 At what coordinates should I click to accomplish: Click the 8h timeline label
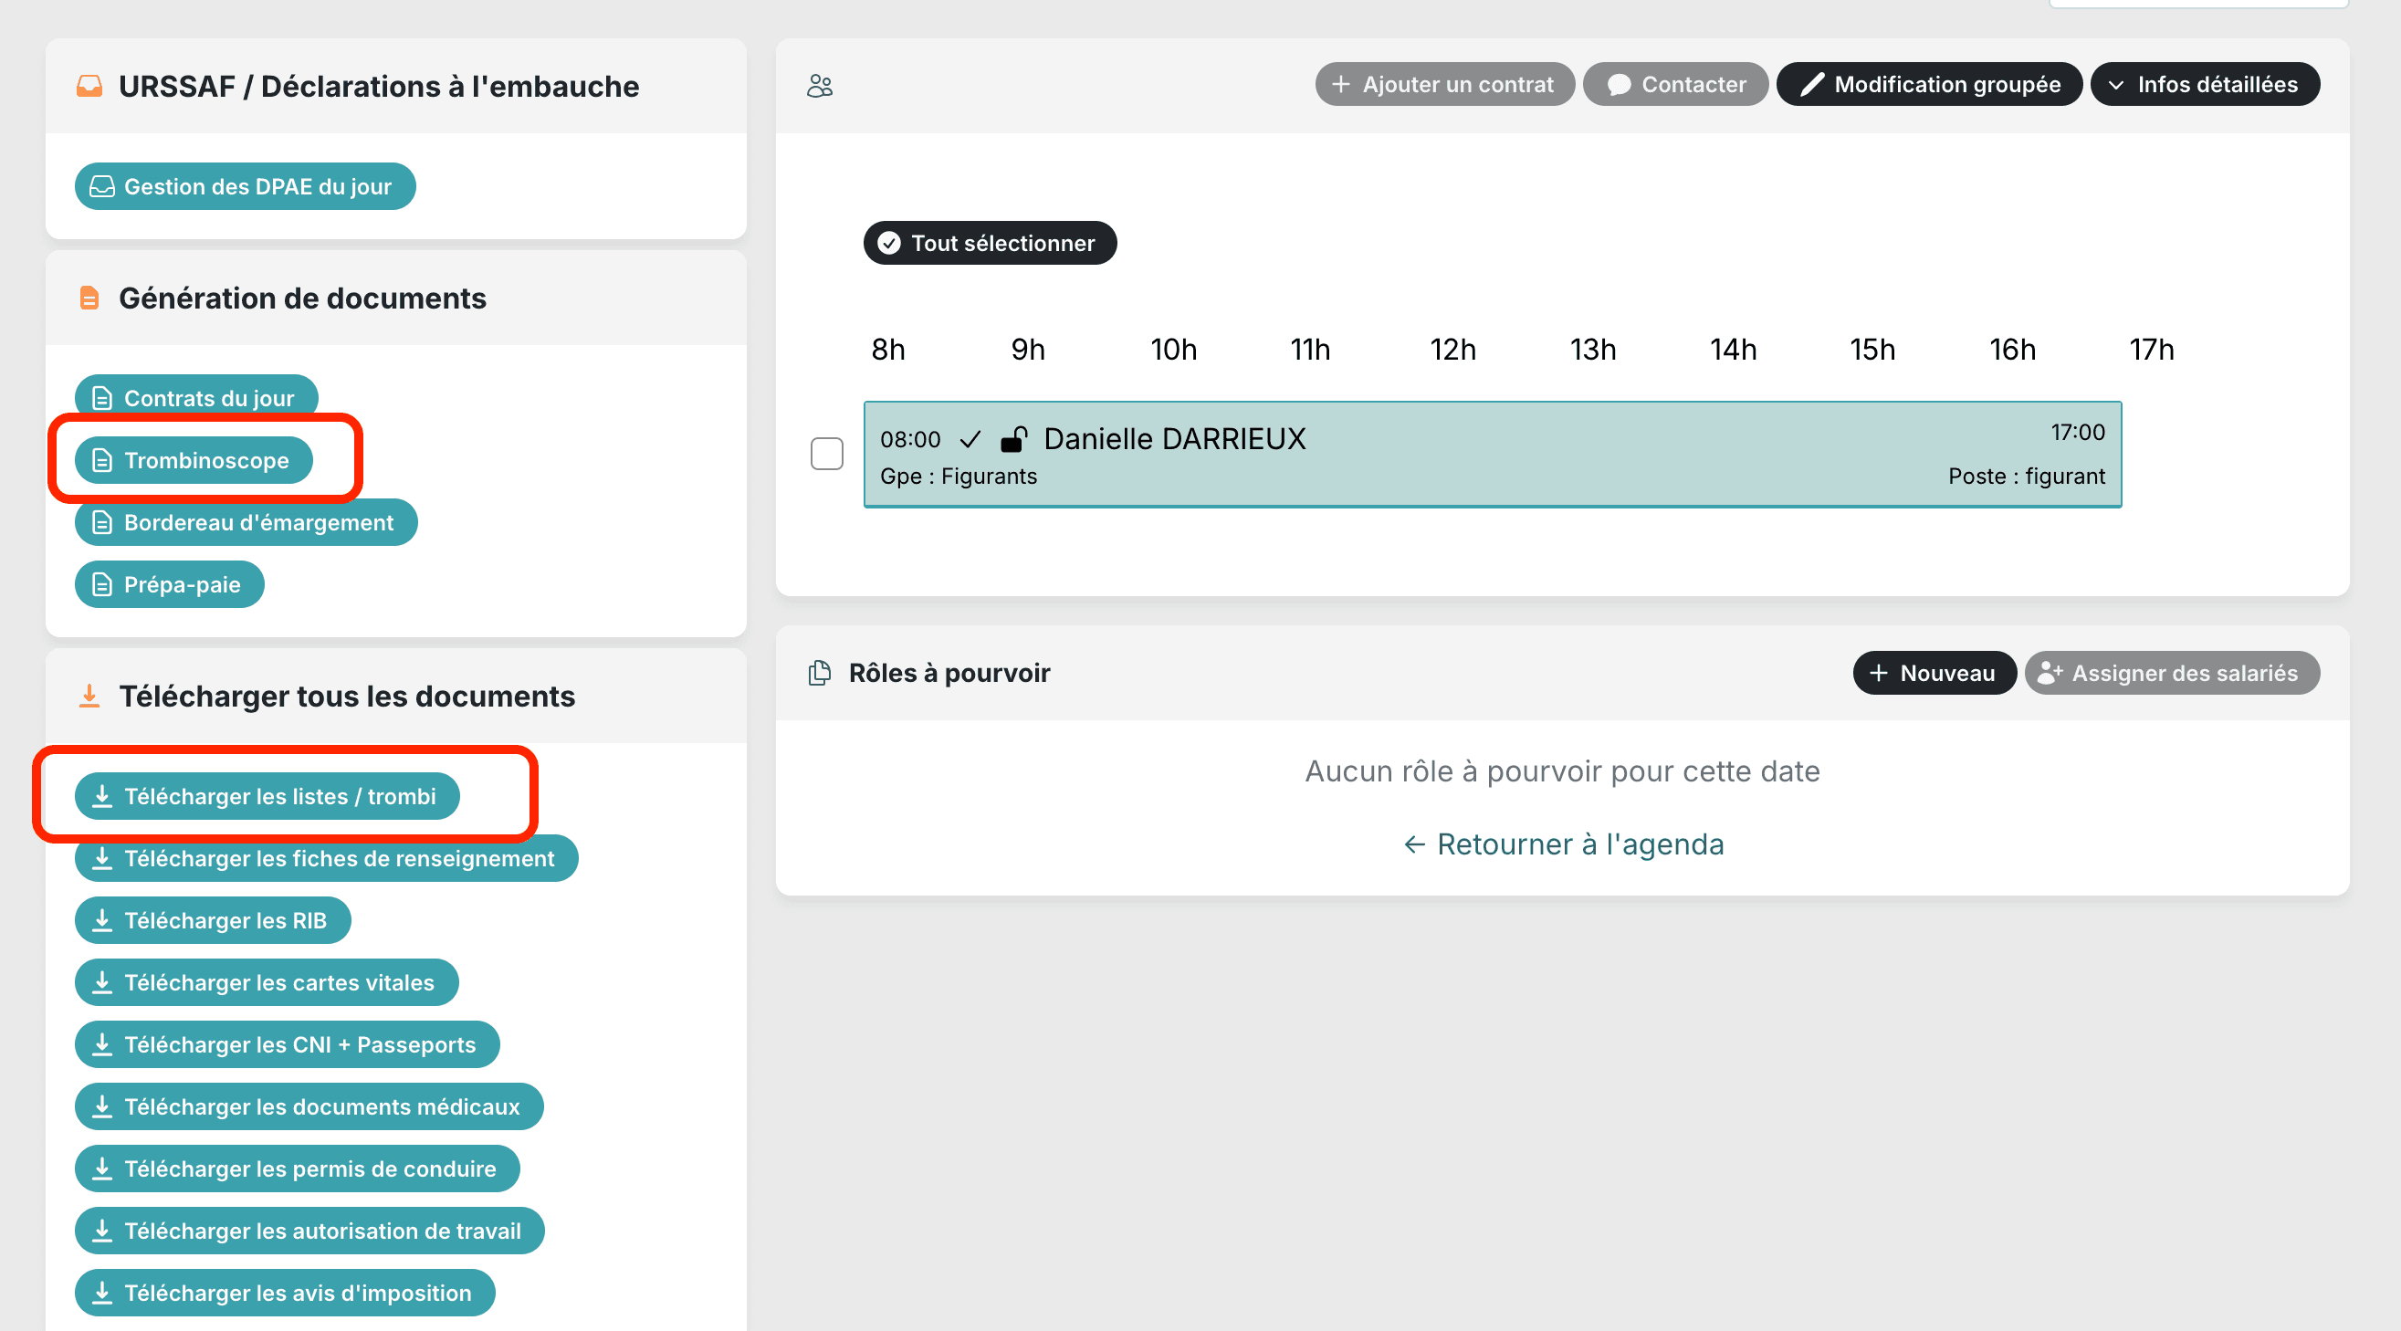pyautogui.click(x=888, y=350)
